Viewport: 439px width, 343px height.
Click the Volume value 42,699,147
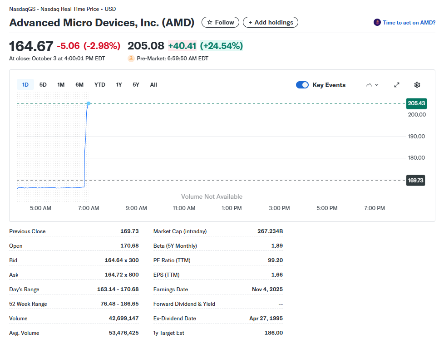pos(124,318)
